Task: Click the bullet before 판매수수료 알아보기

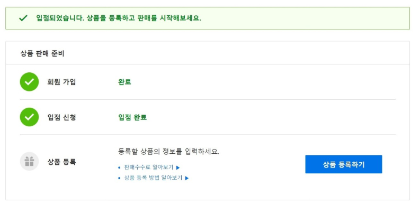Action: point(119,167)
